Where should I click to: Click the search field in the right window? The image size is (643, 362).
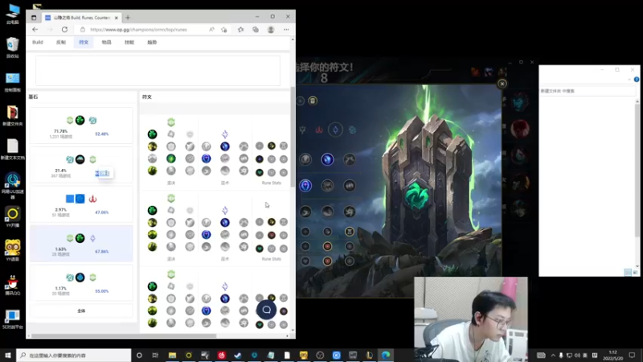[588, 91]
